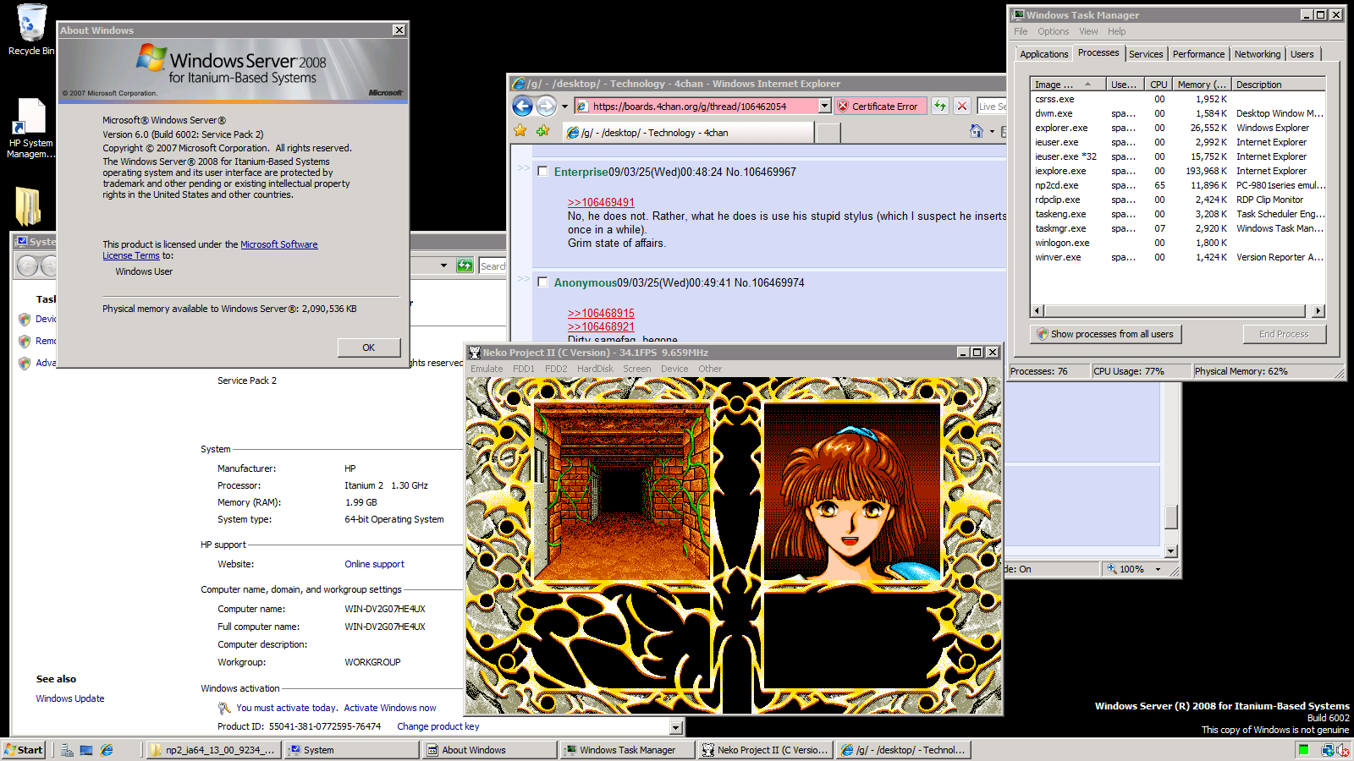
Task: Sort processes by CPU column header
Action: [1158, 85]
